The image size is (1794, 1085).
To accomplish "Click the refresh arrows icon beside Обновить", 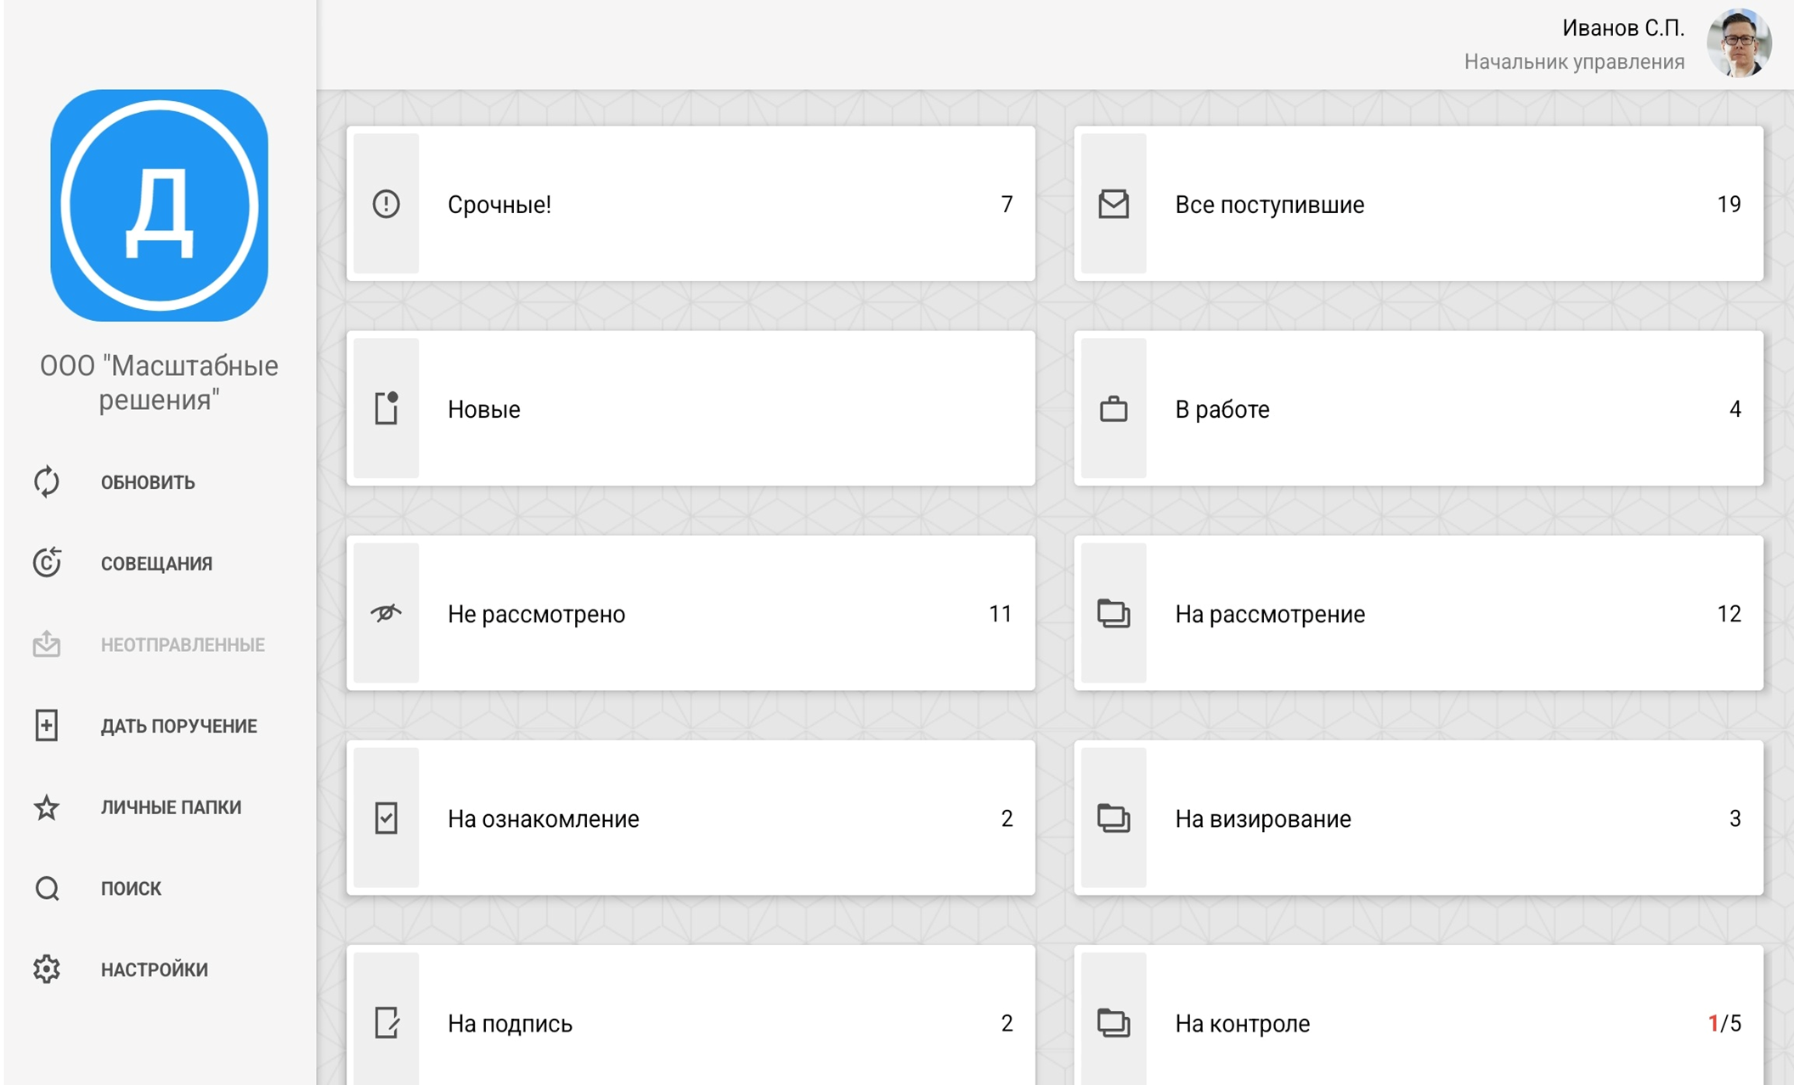I will (47, 481).
